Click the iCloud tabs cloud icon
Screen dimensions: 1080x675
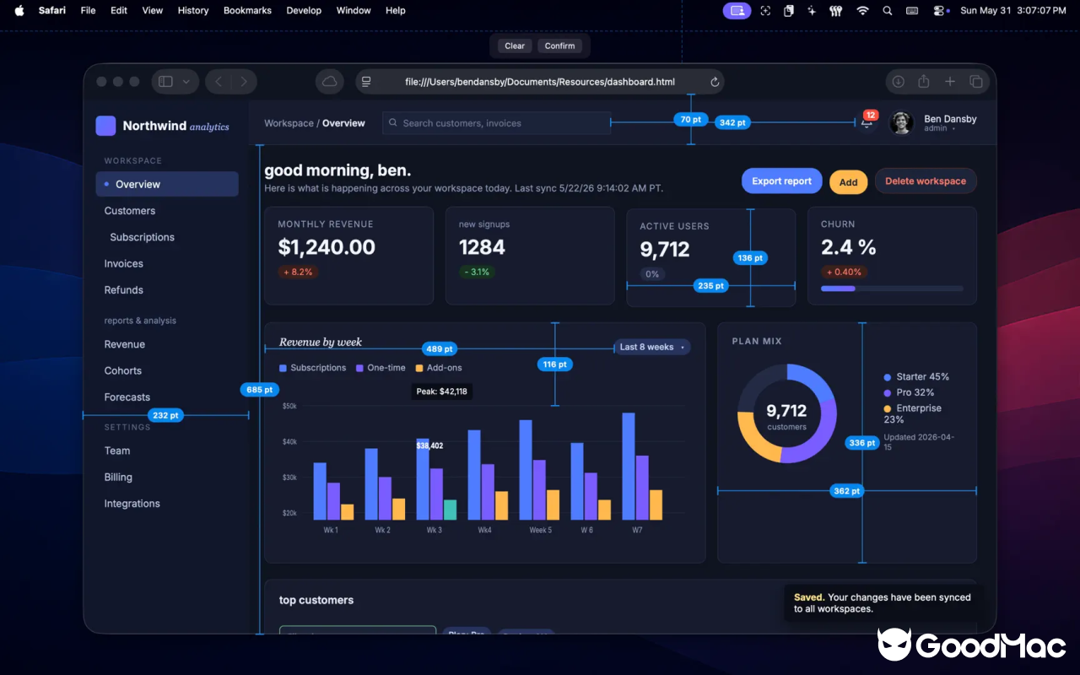click(330, 82)
